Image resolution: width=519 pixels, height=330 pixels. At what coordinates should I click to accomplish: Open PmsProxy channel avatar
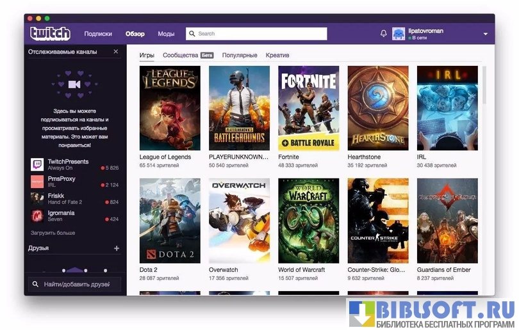pos(37,182)
